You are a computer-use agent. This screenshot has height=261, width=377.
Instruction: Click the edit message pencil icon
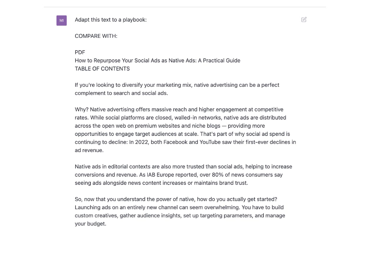pyautogui.click(x=304, y=20)
